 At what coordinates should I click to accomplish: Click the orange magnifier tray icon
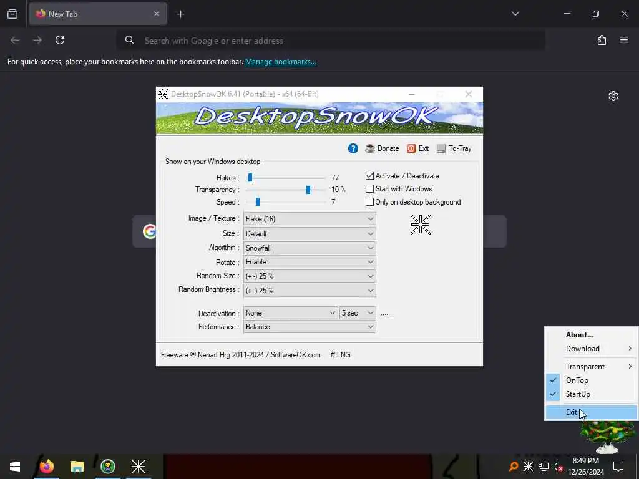(514, 467)
